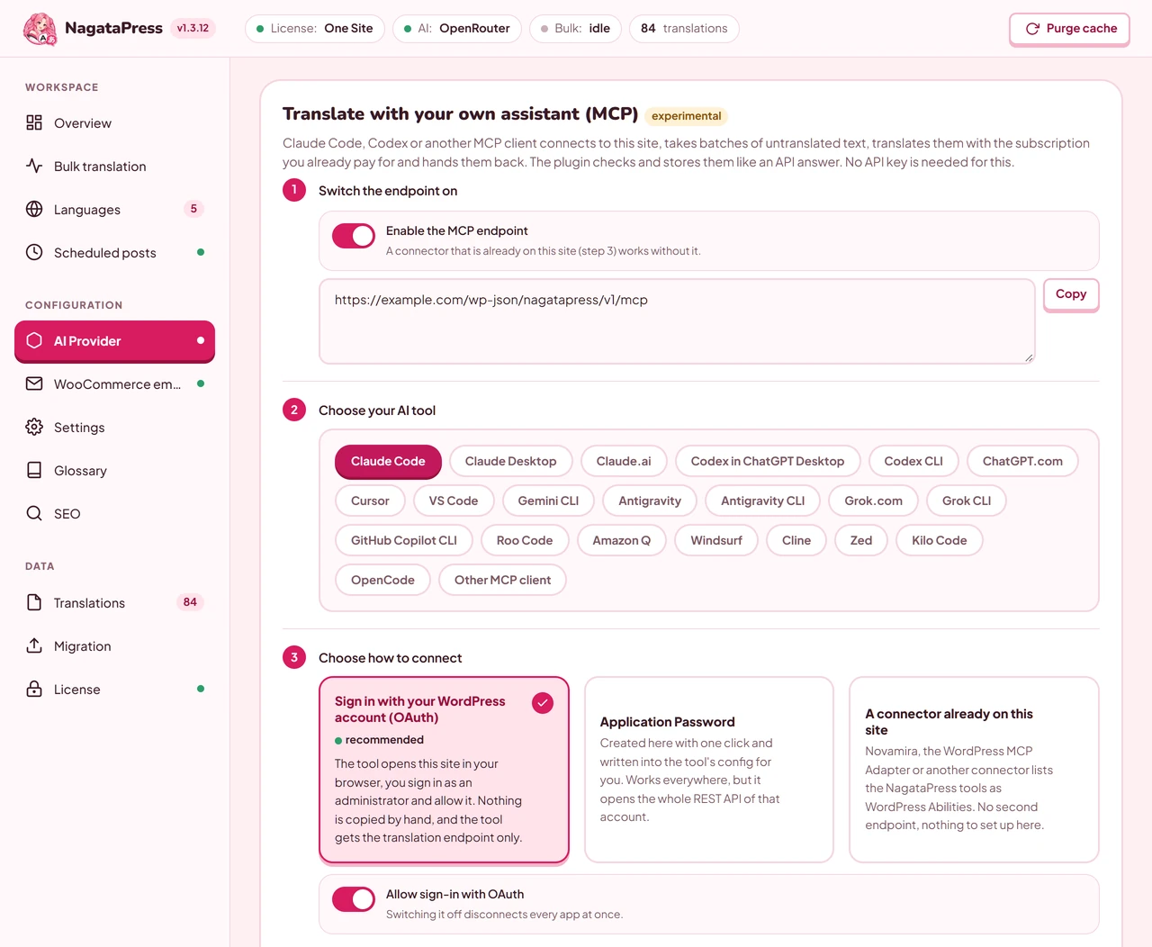Click the AI Provider hexagon icon
This screenshot has width=1152, height=947.
(x=34, y=340)
